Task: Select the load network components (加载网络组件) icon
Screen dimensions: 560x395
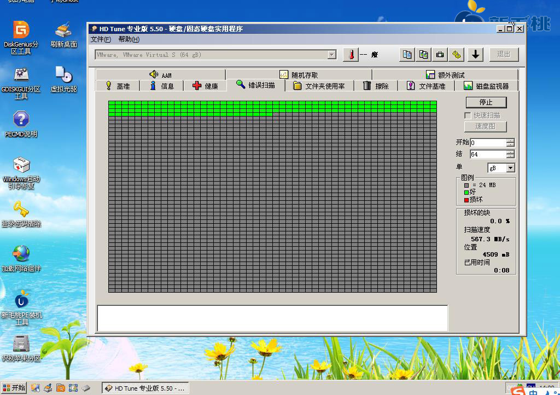Action: click(x=21, y=259)
